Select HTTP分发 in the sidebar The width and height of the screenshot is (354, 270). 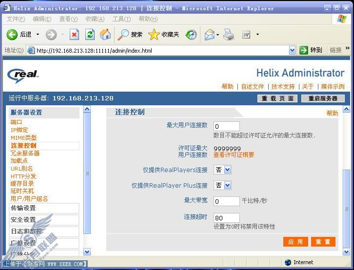(23, 176)
